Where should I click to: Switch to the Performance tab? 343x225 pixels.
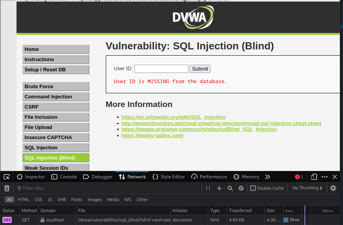[x=209, y=177]
